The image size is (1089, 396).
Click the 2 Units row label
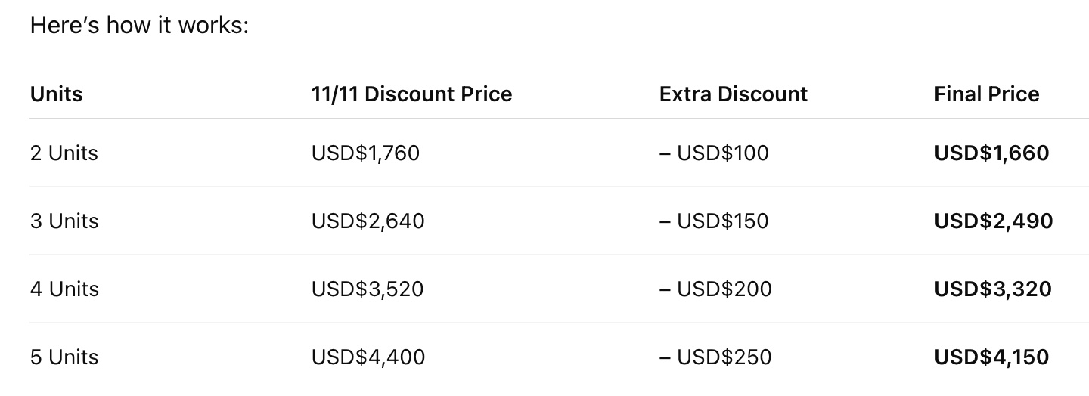pos(64,153)
